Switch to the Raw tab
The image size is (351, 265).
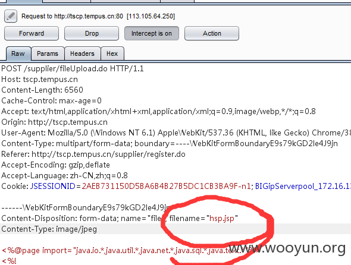point(18,53)
